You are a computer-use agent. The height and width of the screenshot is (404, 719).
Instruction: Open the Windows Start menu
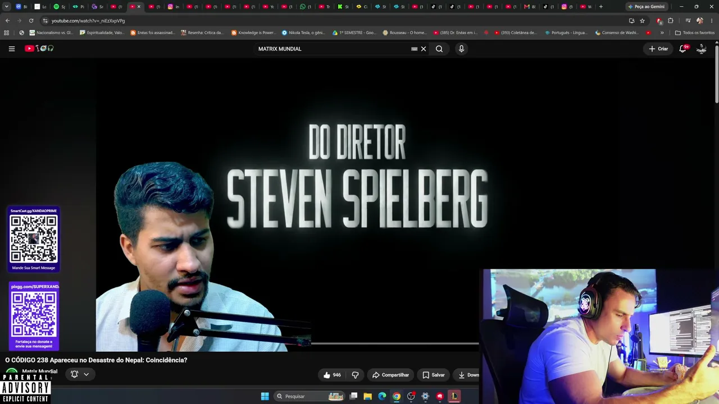pos(265,396)
